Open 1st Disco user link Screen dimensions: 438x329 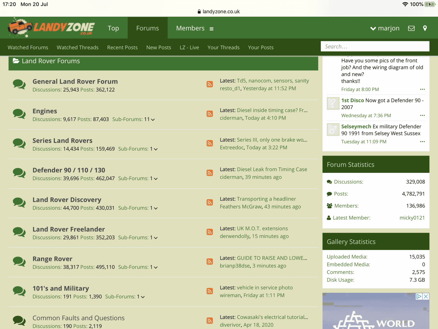pyautogui.click(x=353, y=100)
